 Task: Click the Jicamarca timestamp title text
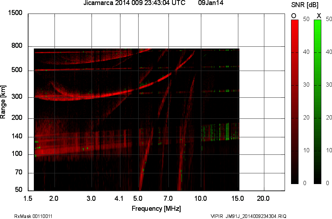point(134,3)
